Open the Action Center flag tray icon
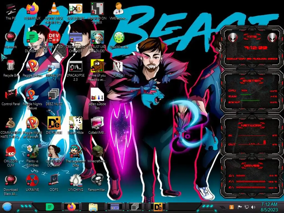The image size is (284, 213). click(240, 207)
